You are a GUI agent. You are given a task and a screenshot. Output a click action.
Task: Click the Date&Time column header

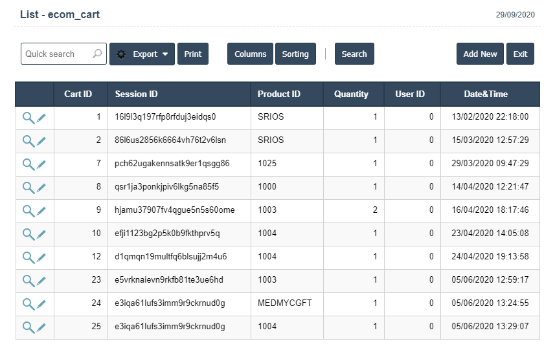pos(486,94)
